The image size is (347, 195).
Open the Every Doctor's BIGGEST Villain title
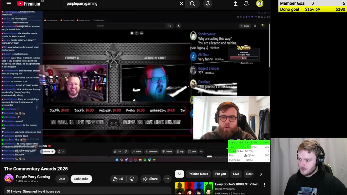click(237, 184)
